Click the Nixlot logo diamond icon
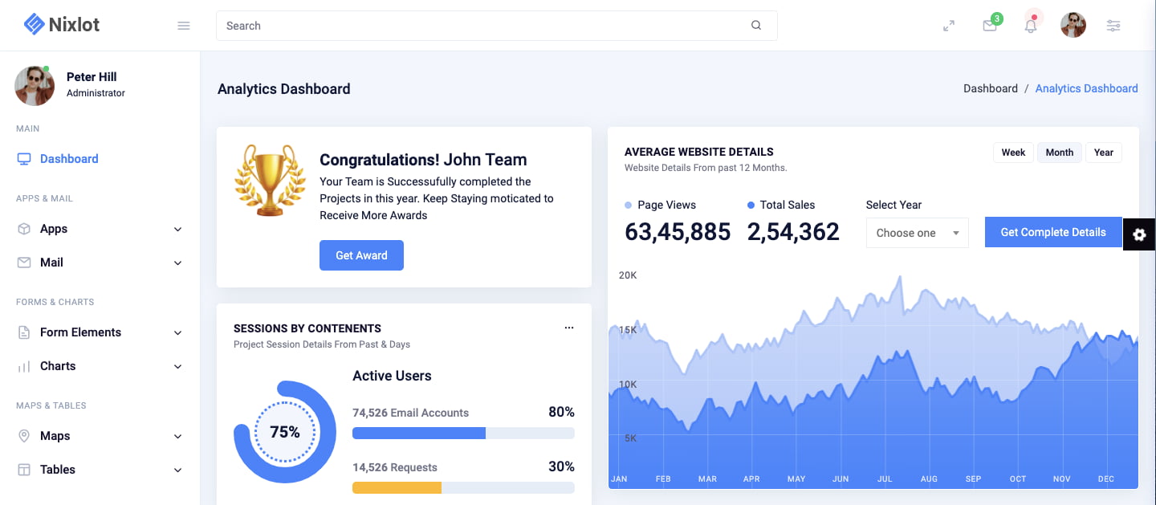 pyautogui.click(x=34, y=23)
